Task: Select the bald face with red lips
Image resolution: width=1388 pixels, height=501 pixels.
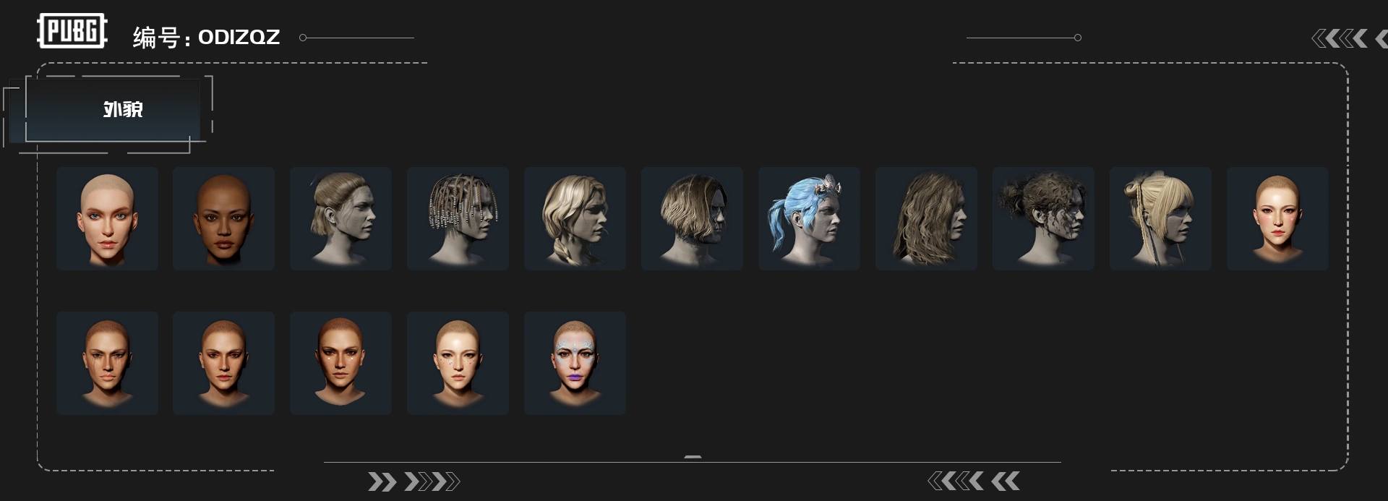Action: 1278,218
